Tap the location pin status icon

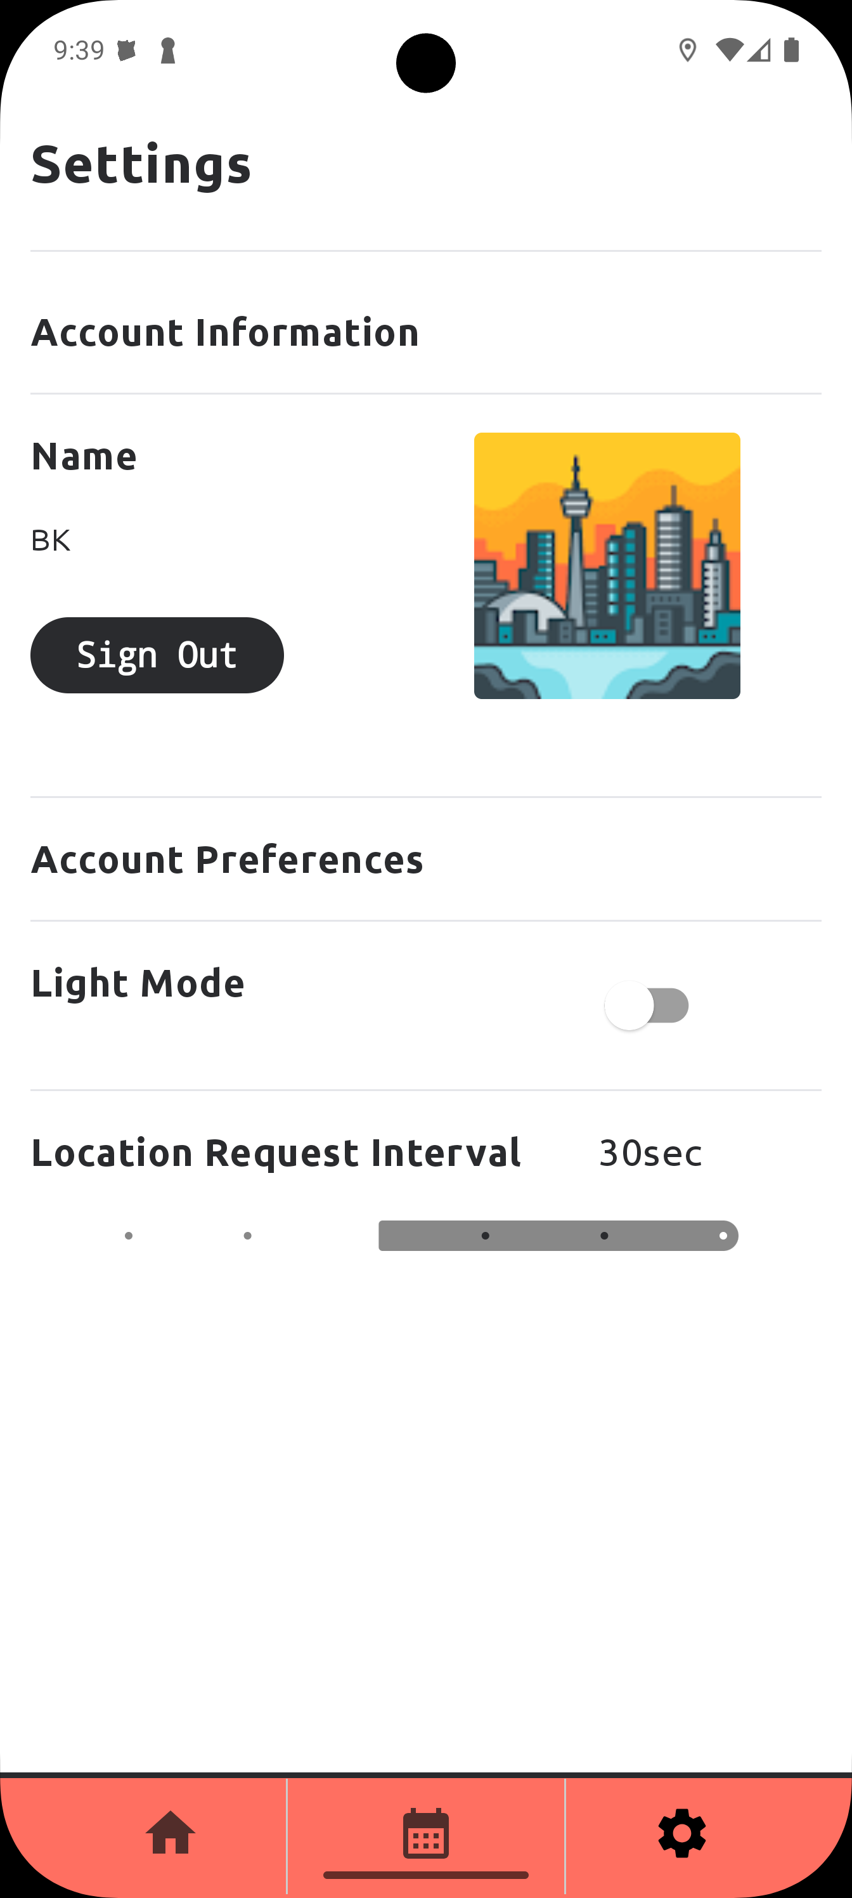687,51
